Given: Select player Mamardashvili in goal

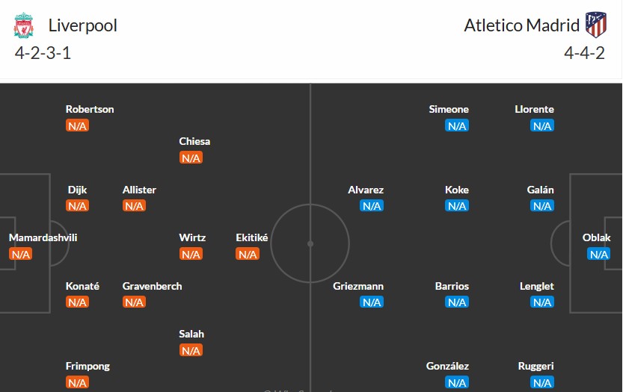Looking at the screenshot, I should tap(43, 237).
